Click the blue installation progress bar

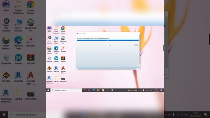click(108, 40)
